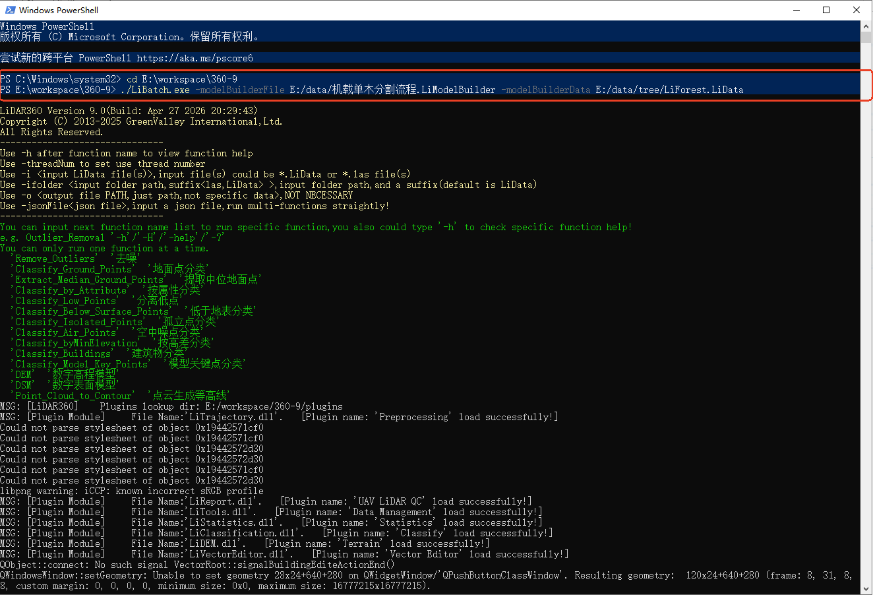This screenshot has height=595, width=873.
Task: Click the 'Classify_by_Attribute' function name
Action: click(71, 290)
